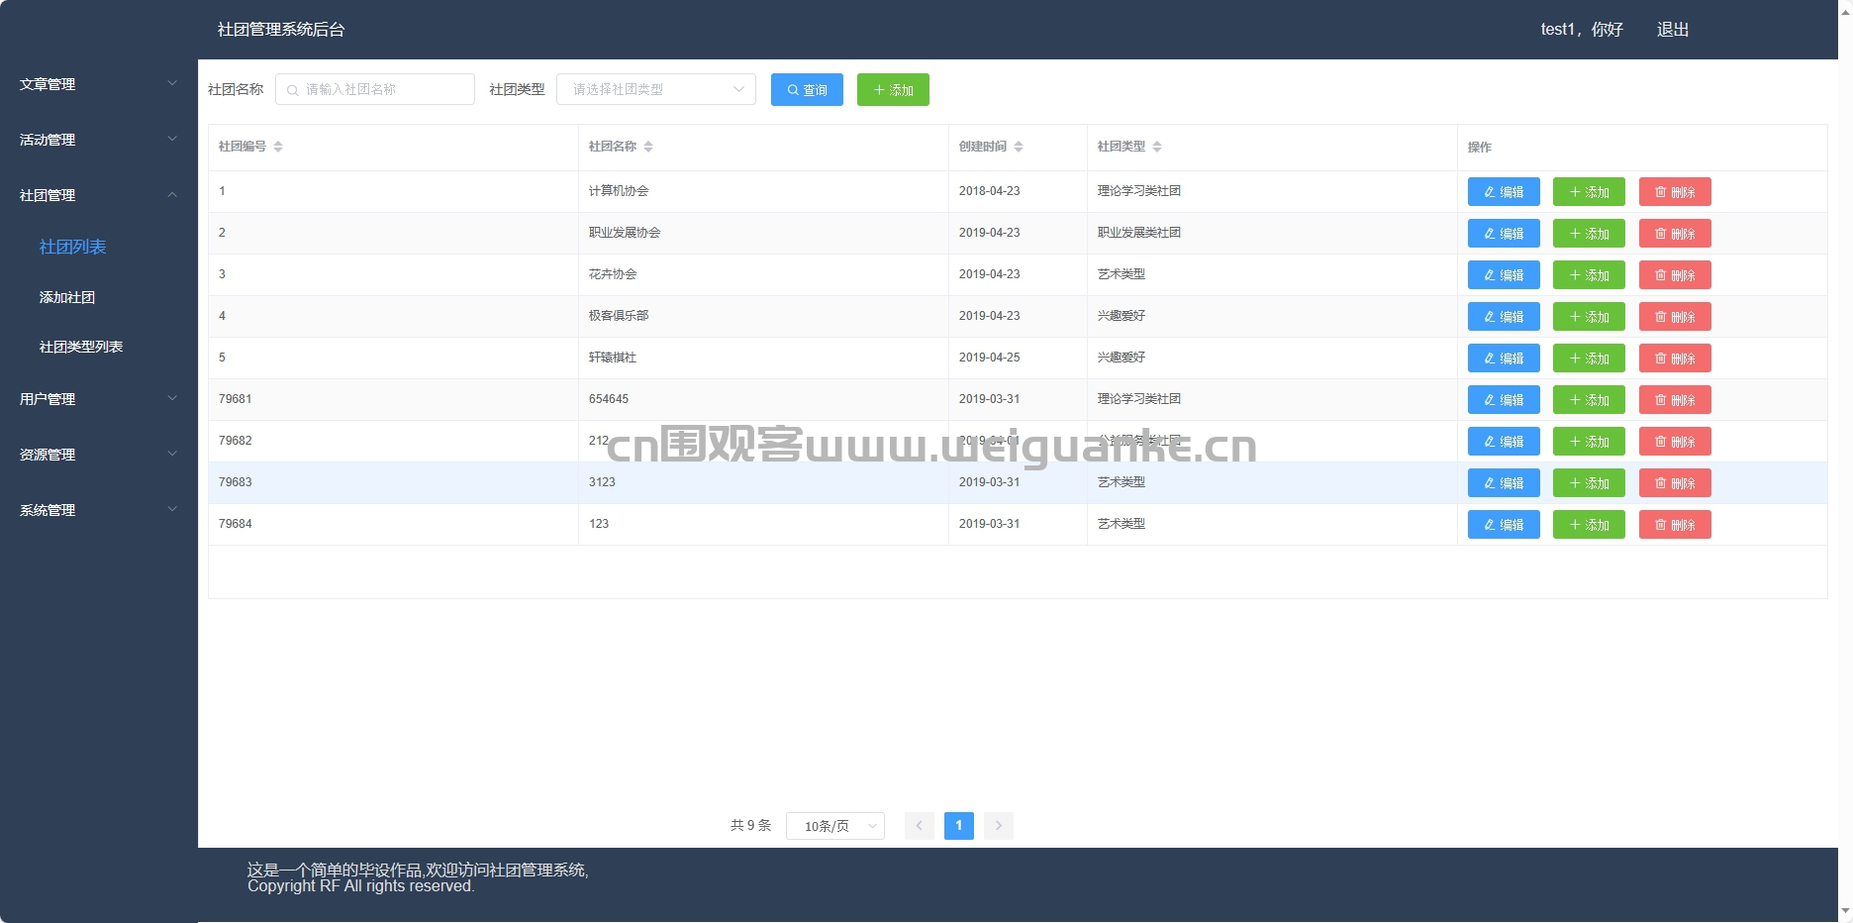Viewport: 1853px width, 923px height.
Task: Click the 退出 logout link
Action: [x=1673, y=30]
